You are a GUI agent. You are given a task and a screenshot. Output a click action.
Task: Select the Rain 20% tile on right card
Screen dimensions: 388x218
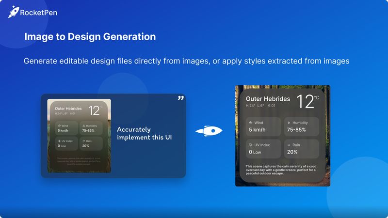pos(301,149)
